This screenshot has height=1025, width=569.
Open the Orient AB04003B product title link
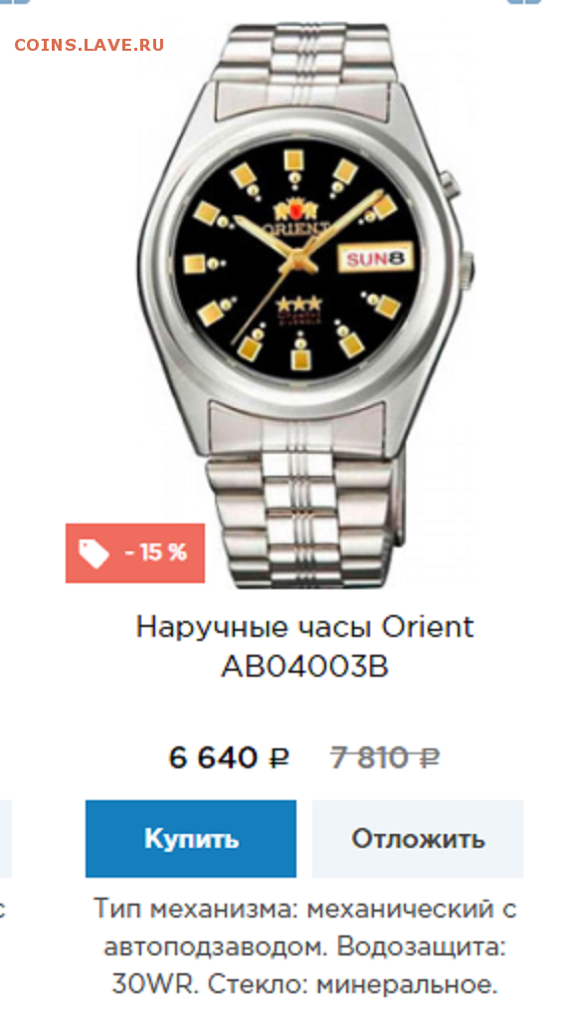click(304, 647)
